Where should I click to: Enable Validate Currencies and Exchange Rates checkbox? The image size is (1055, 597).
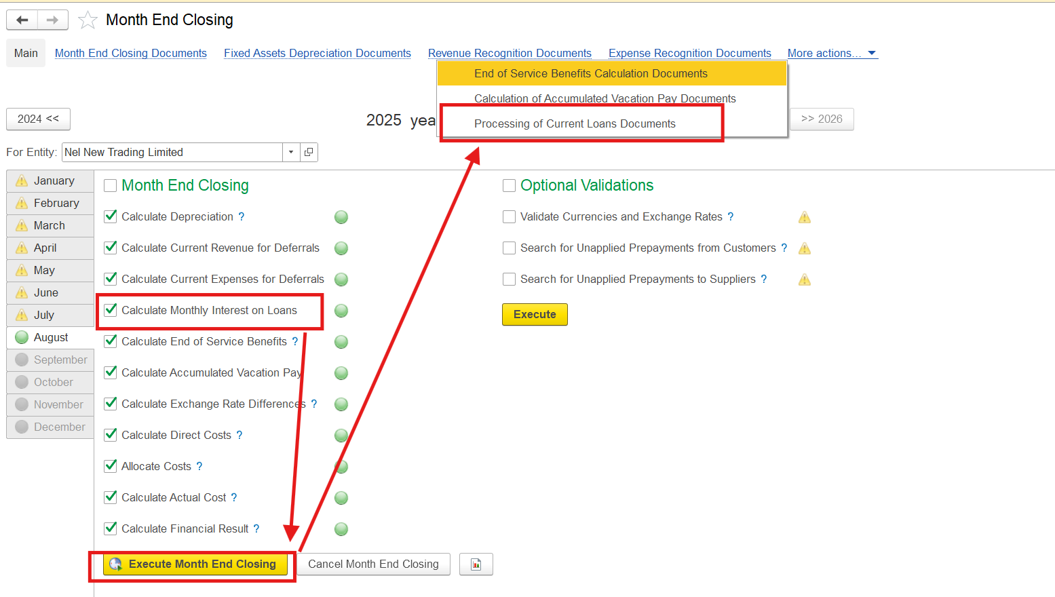509,217
